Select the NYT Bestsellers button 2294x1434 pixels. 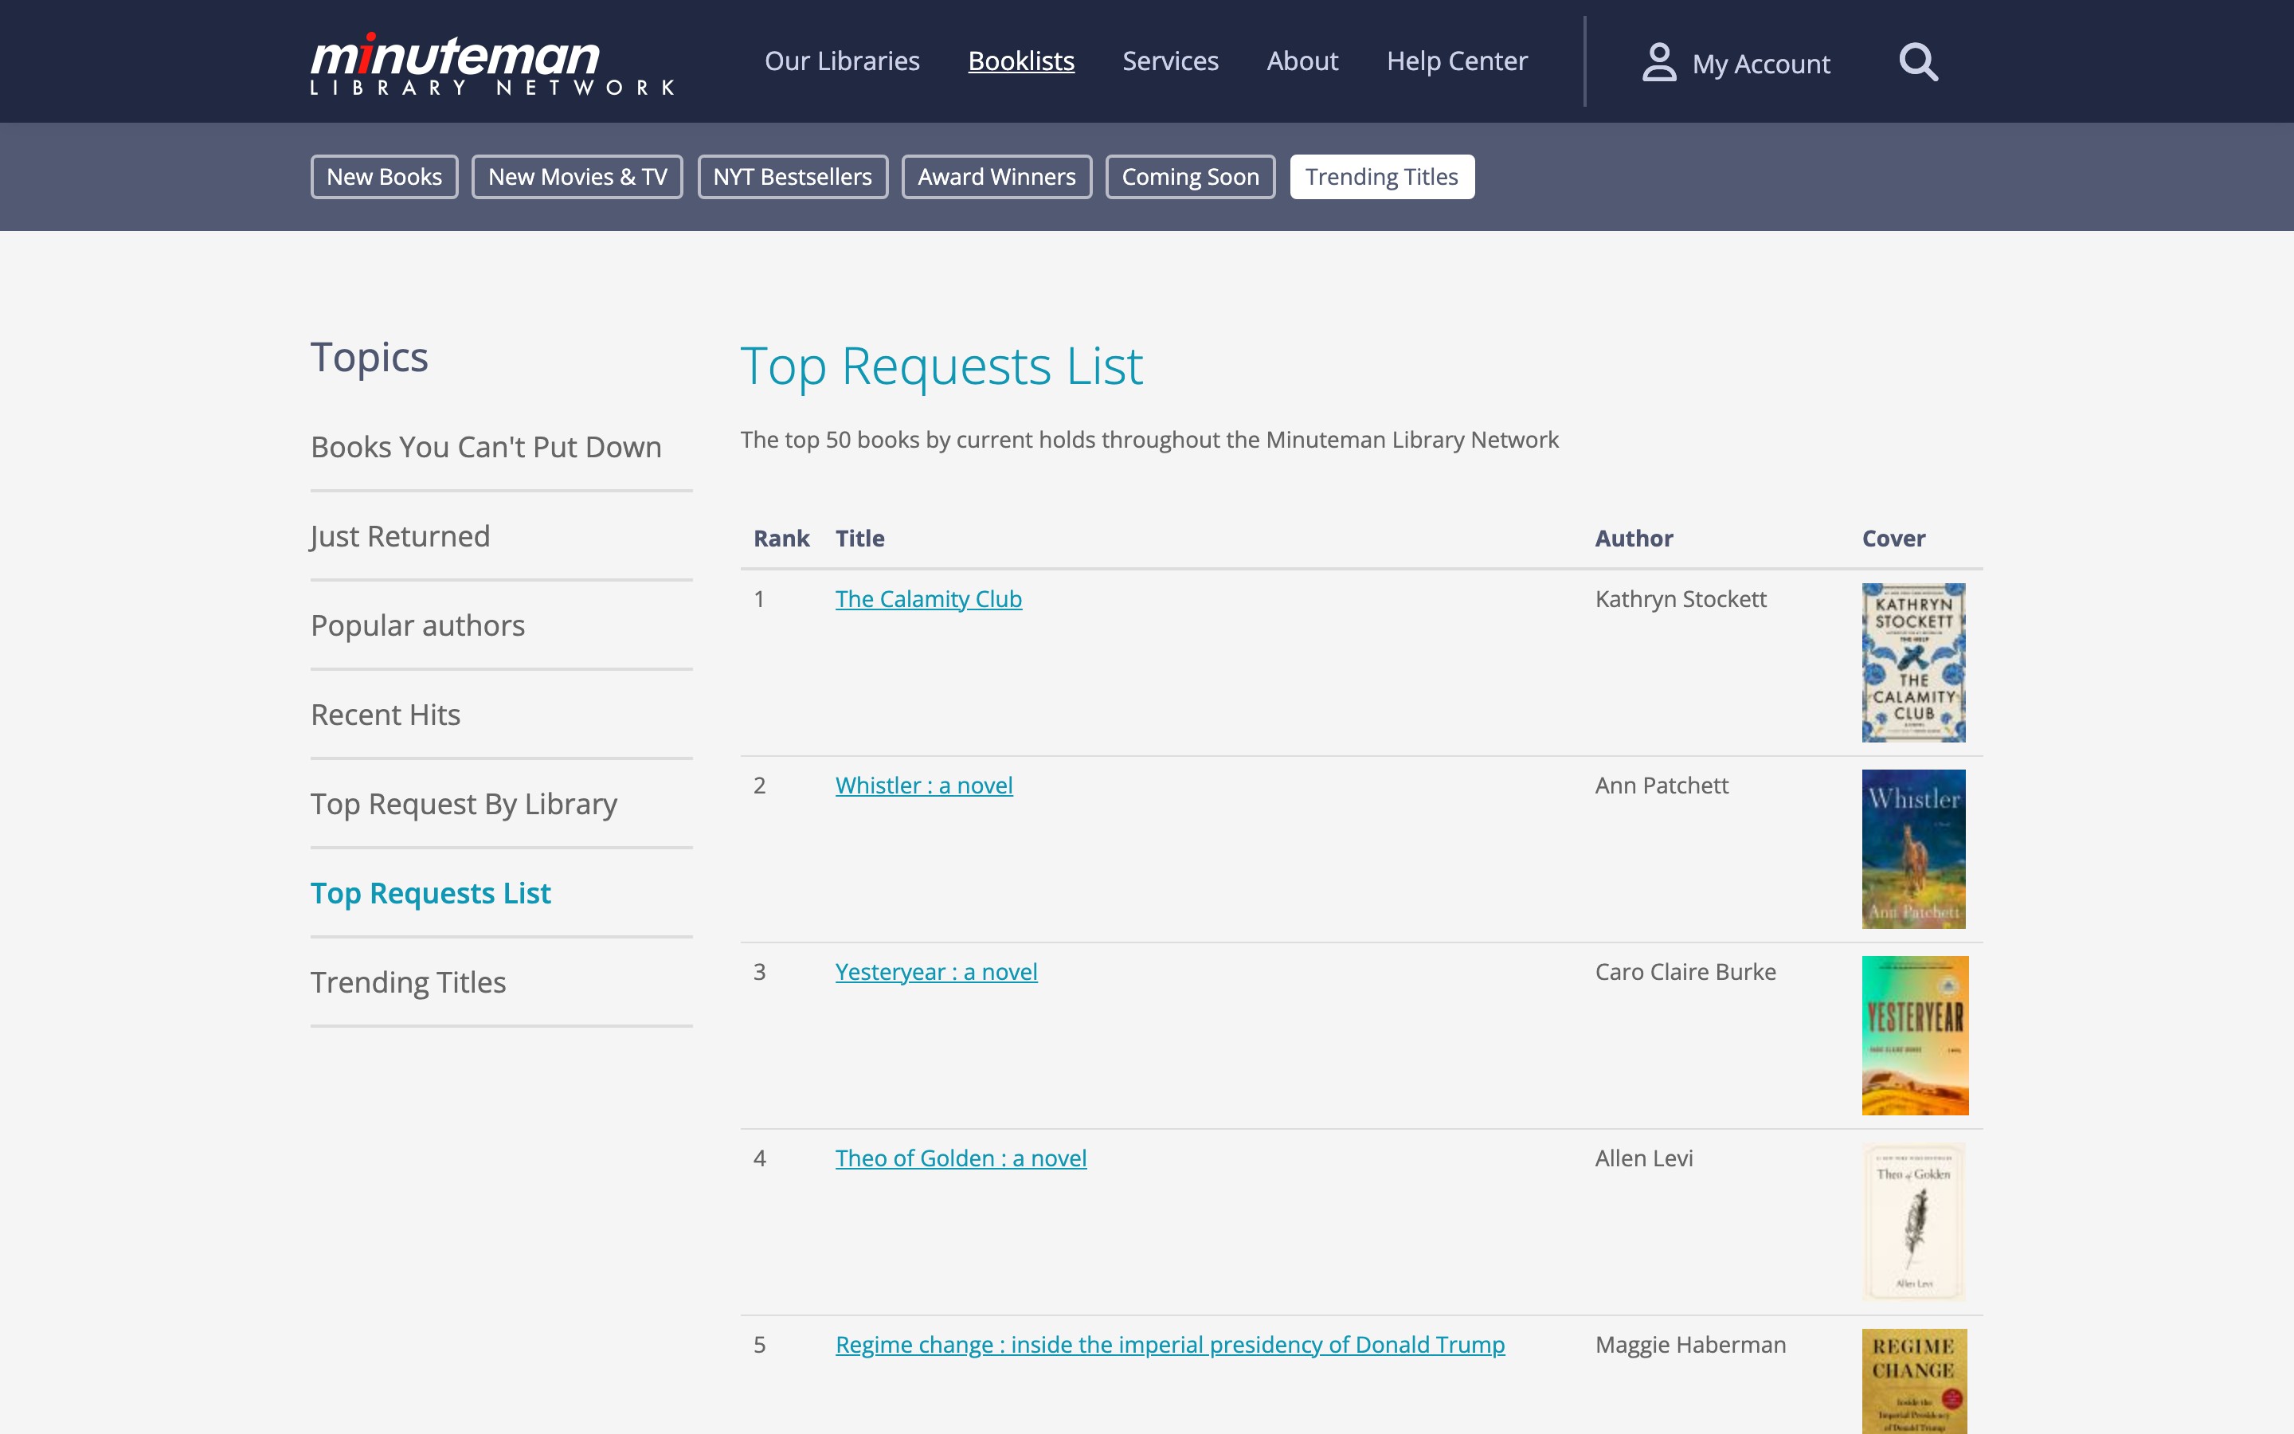point(793,176)
